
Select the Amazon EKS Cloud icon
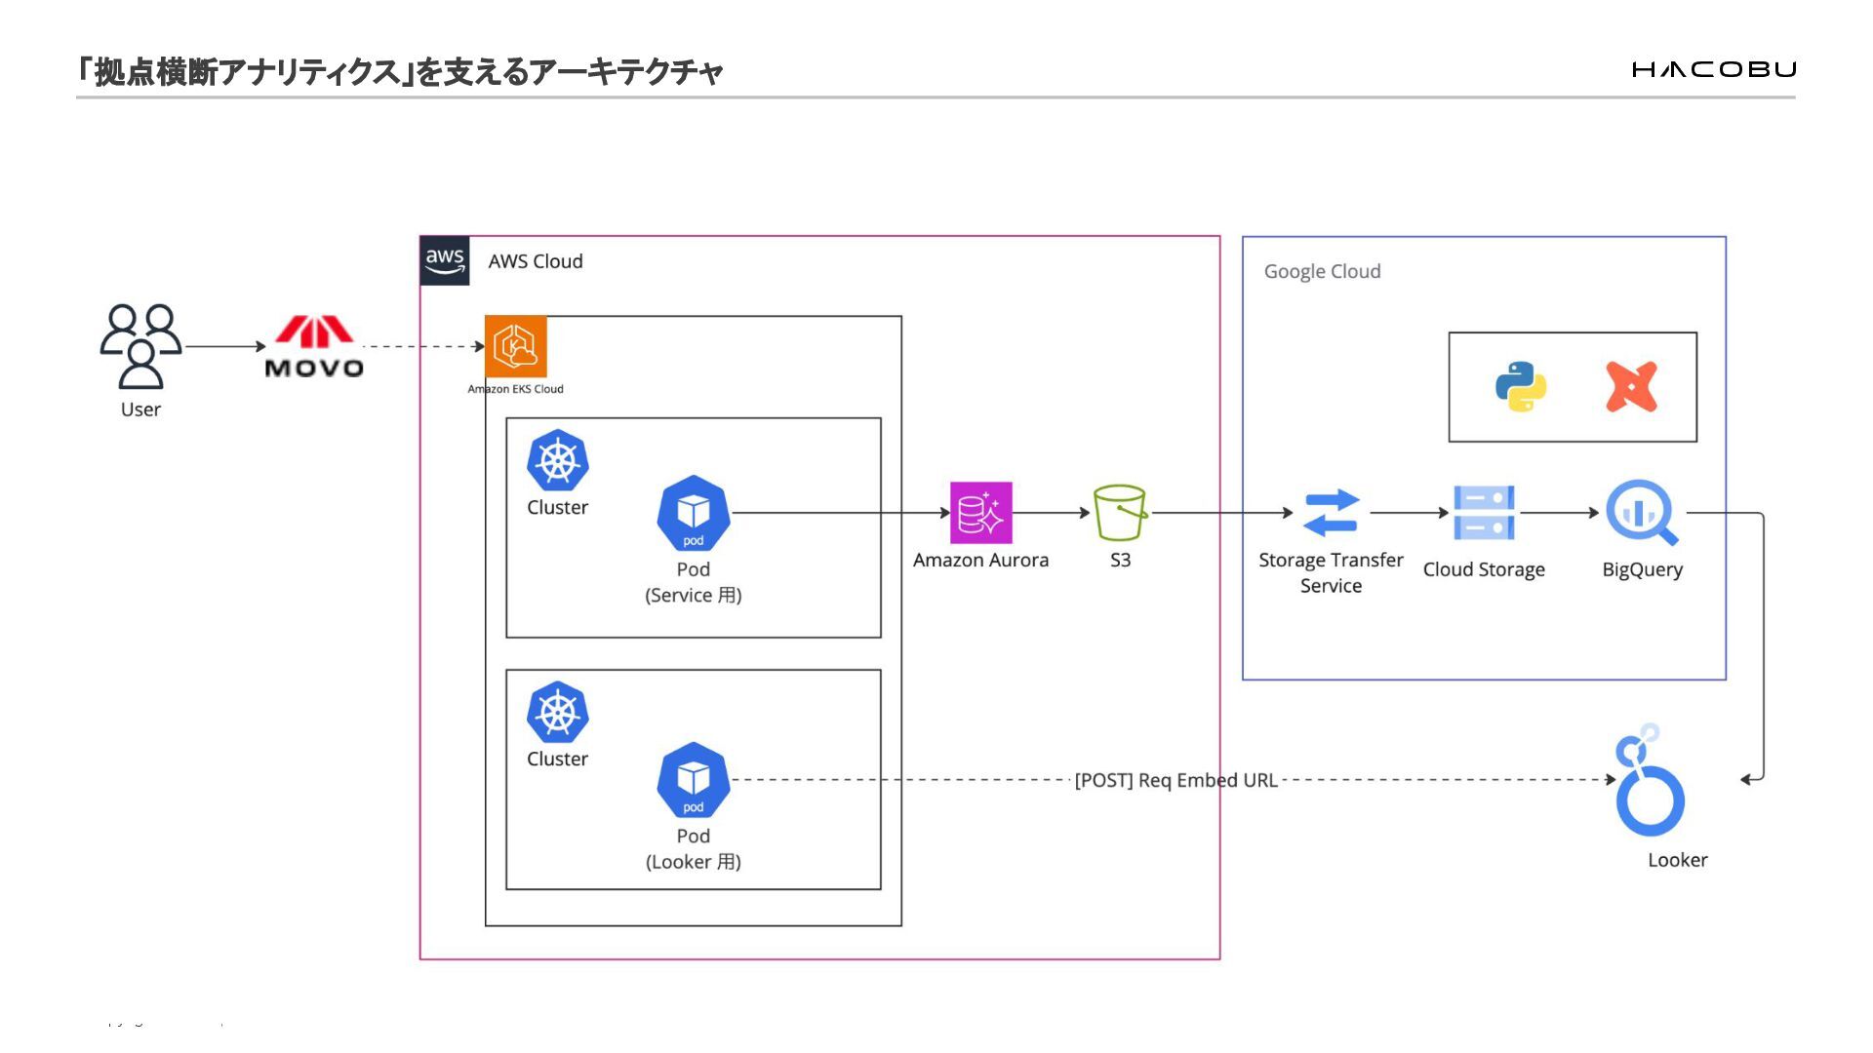pos(516,346)
